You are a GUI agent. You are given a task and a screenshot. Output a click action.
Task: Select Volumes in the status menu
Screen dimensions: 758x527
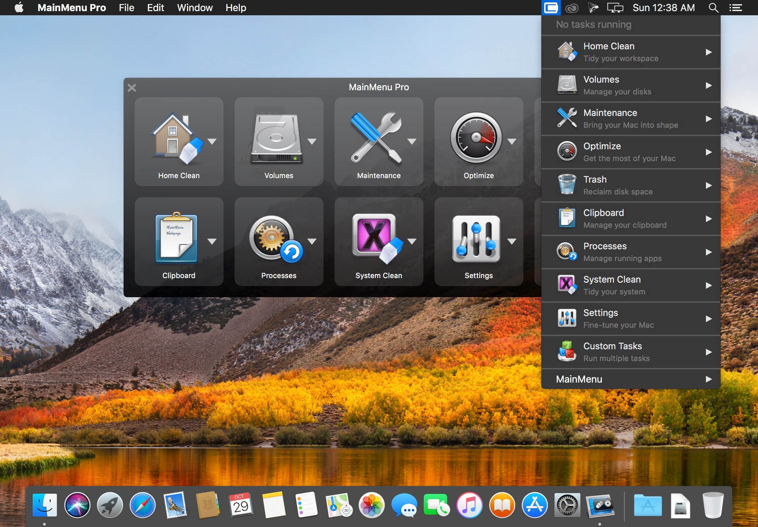coord(631,85)
